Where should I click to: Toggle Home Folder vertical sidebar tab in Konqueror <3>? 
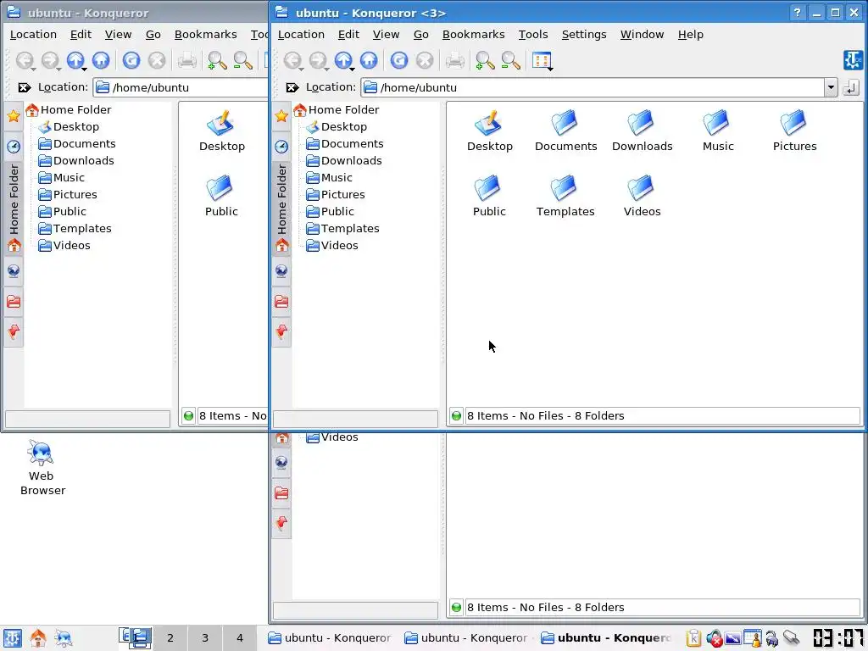coord(281,208)
